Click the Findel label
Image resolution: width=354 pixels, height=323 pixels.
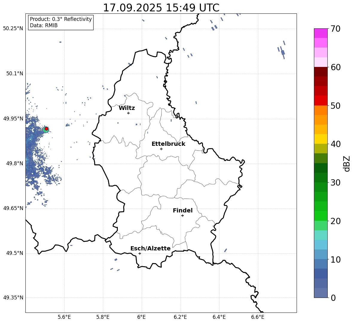click(183, 210)
